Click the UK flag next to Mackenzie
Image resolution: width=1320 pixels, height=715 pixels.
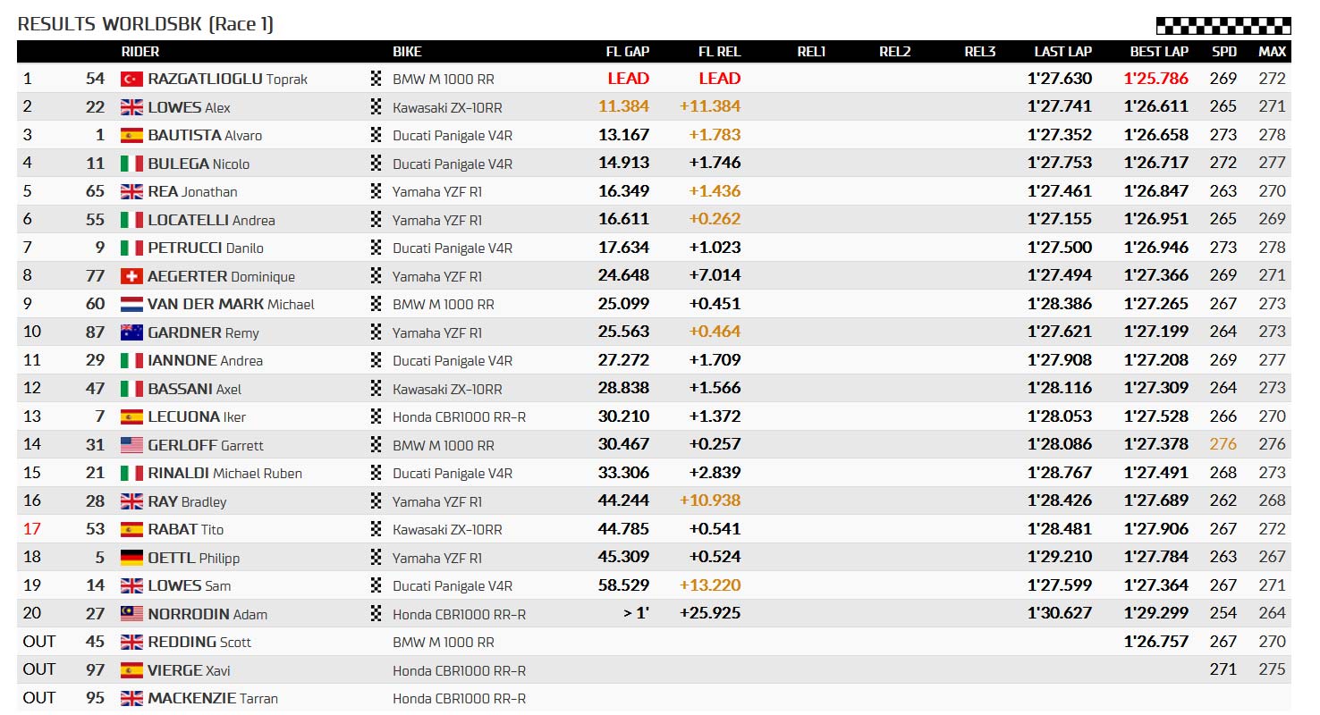131,698
